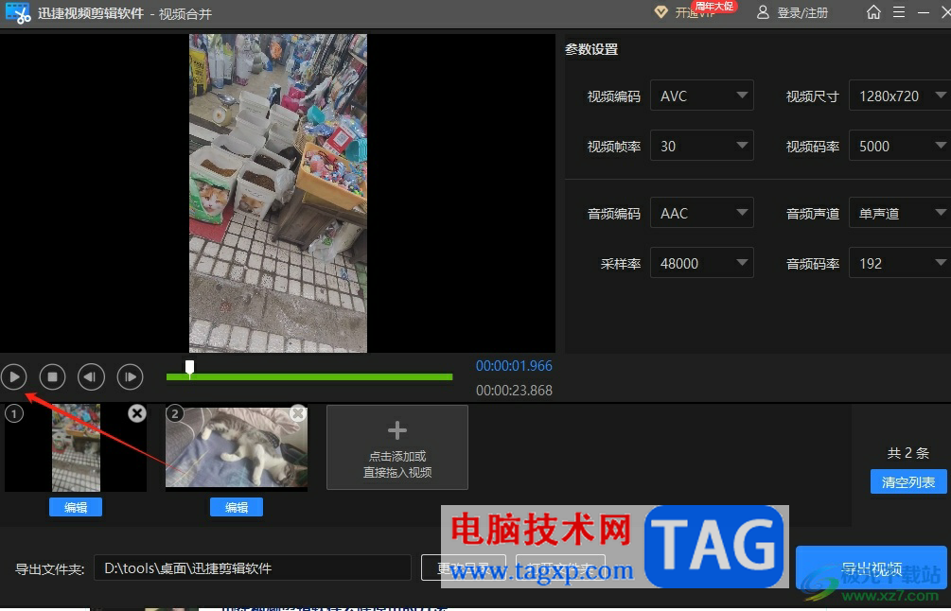Image resolution: width=951 pixels, height=611 pixels.
Task: Click the export folder path field
Action: 253,567
